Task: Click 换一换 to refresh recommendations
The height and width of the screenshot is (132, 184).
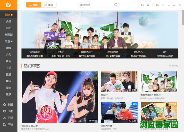Action: tap(173, 66)
